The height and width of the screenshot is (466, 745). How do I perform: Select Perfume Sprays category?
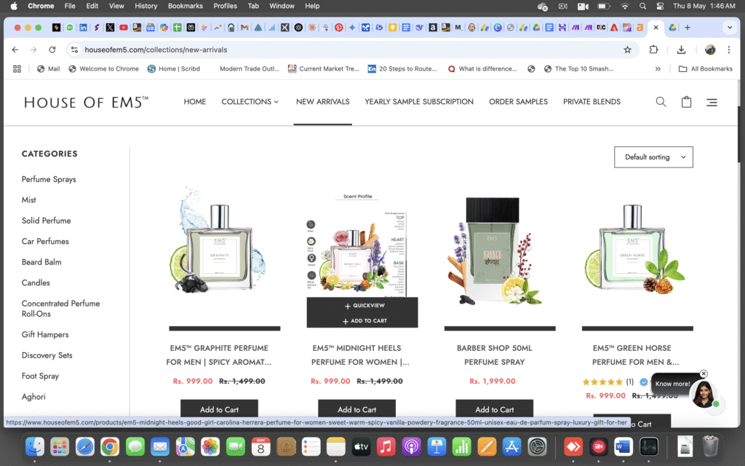pos(49,179)
